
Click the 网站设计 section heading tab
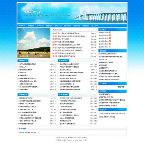pyautogui.click(x=63, y=61)
